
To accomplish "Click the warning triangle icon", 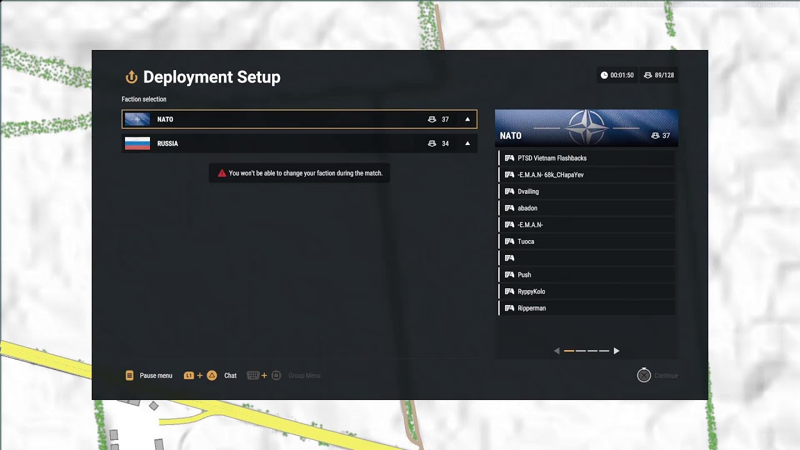I will [x=222, y=173].
